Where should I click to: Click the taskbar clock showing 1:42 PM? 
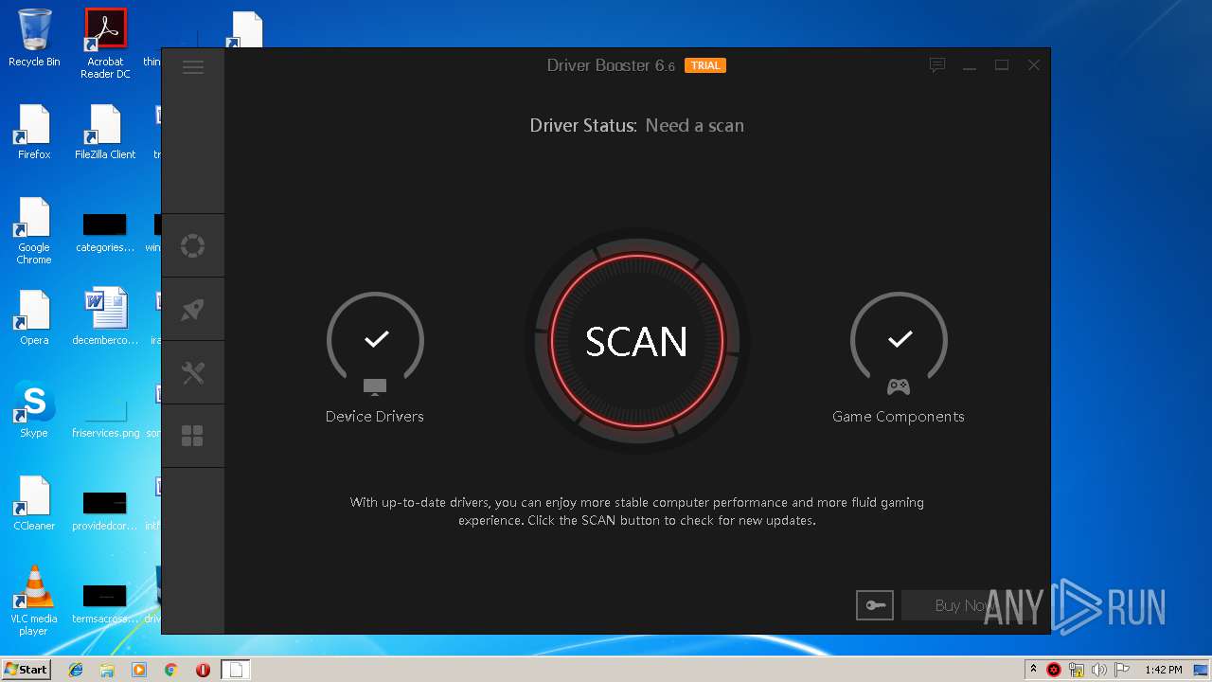[x=1163, y=670]
